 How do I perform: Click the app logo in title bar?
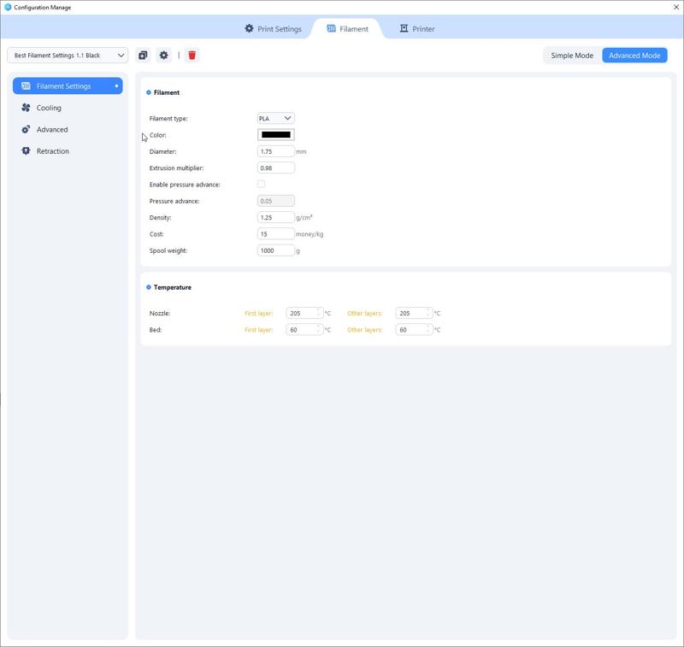8,7
